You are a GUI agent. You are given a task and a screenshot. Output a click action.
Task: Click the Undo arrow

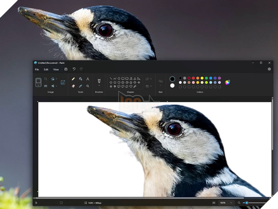74,69
